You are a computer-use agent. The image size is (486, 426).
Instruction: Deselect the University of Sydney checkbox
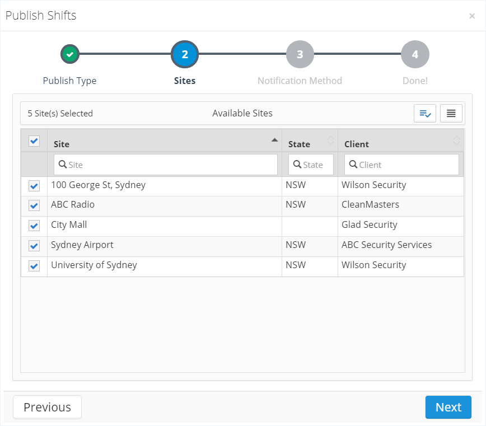(34, 266)
